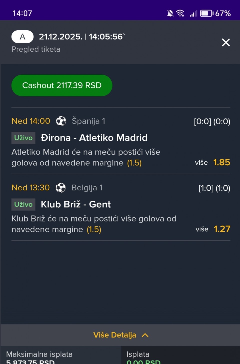
Task: Expand the Više Detalja section
Action: tap(115, 335)
